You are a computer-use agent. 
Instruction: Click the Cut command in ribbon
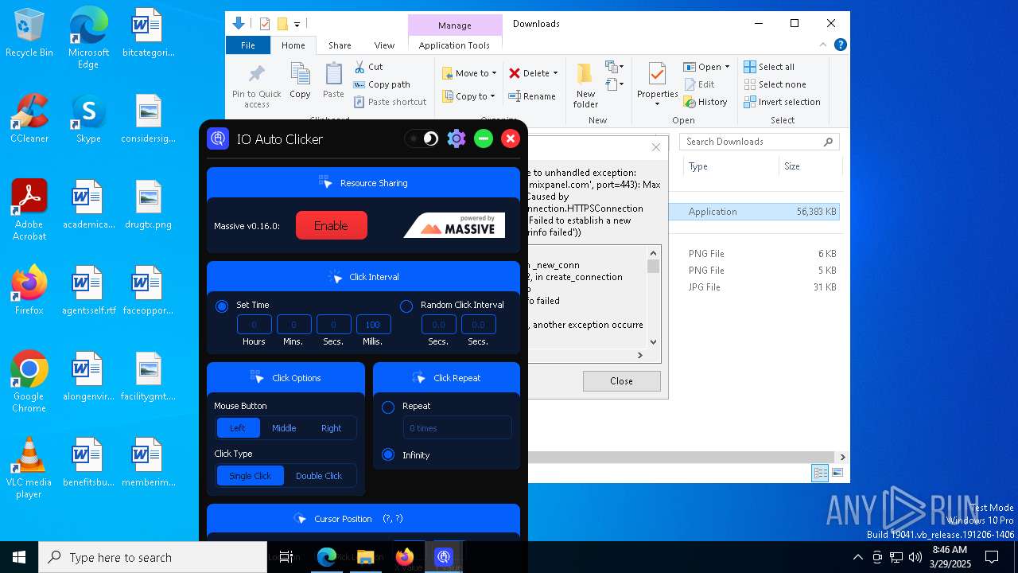tap(368, 67)
